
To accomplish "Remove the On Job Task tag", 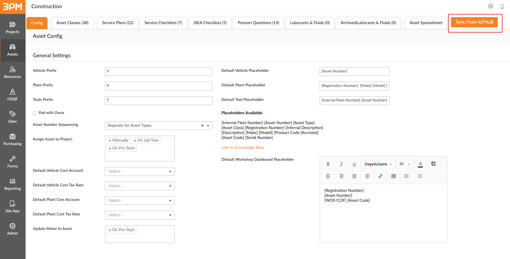I will [x=135, y=141].
